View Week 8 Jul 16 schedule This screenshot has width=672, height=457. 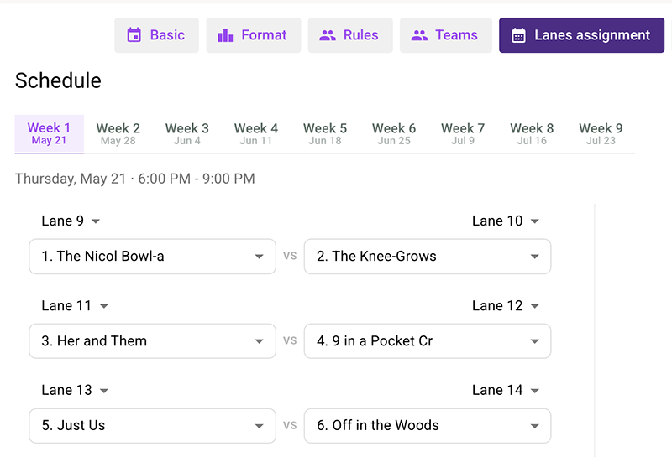tap(532, 133)
